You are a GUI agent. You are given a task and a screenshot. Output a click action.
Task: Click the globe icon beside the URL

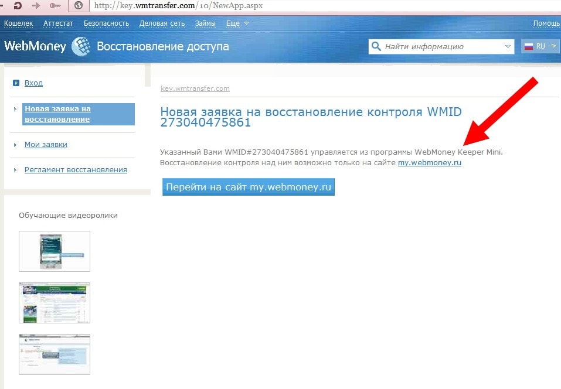(79, 5)
